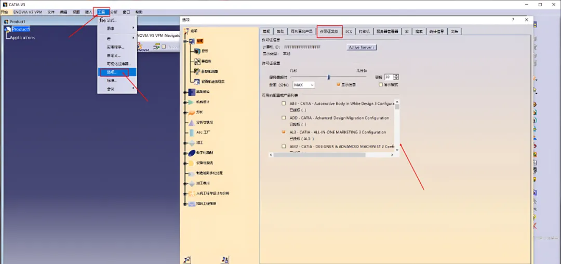Select the 加工 machining category icon
This screenshot has width=561, height=264.
pos(191,143)
